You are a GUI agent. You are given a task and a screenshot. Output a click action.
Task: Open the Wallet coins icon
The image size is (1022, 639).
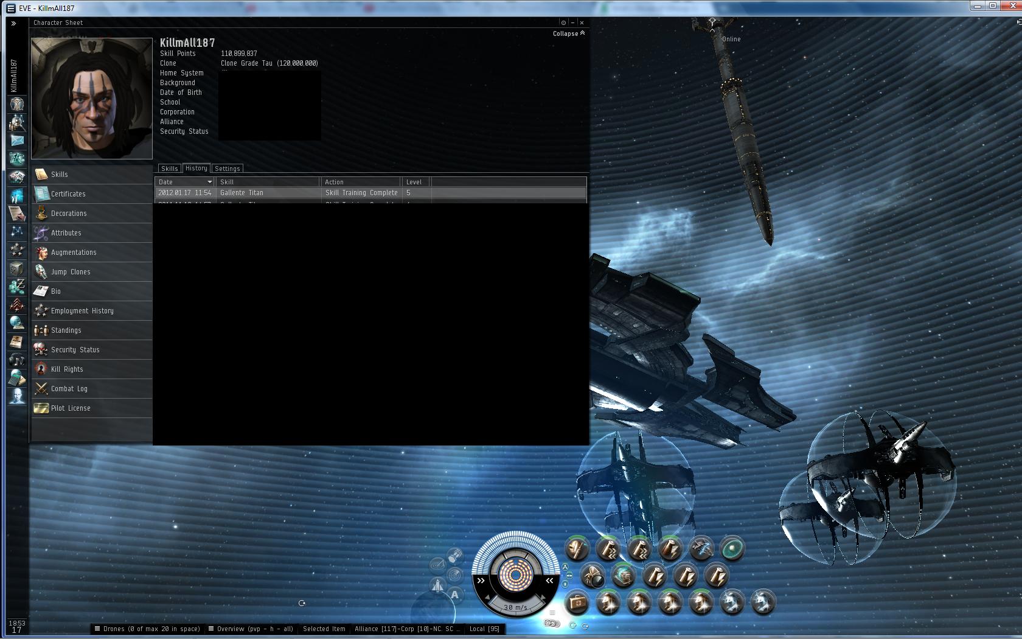point(17,287)
